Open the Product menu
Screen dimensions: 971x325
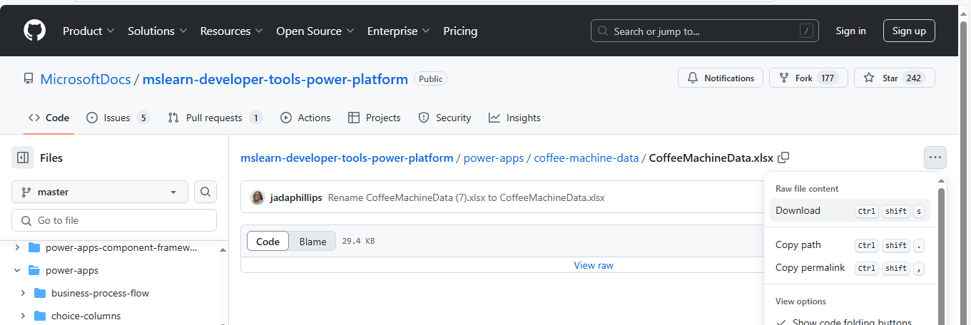[x=88, y=31]
